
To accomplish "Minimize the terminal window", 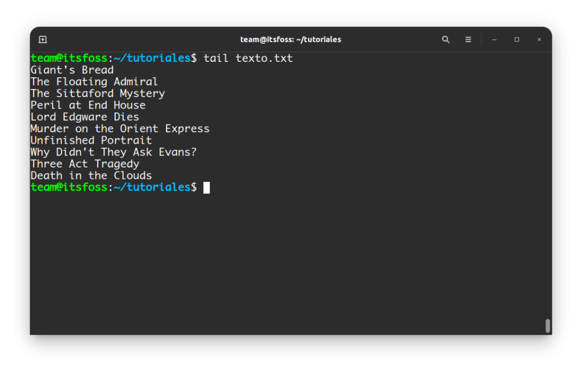I will point(494,39).
